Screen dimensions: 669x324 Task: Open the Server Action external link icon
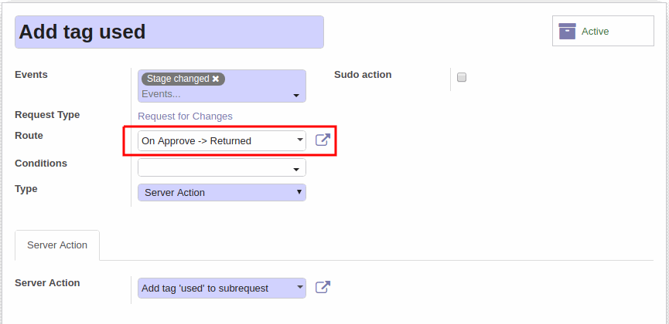tap(323, 288)
